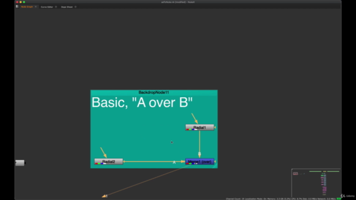Close the Node Graph tab
Image resolution: width=356 pixels, height=200 pixels.
coord(36,7)
